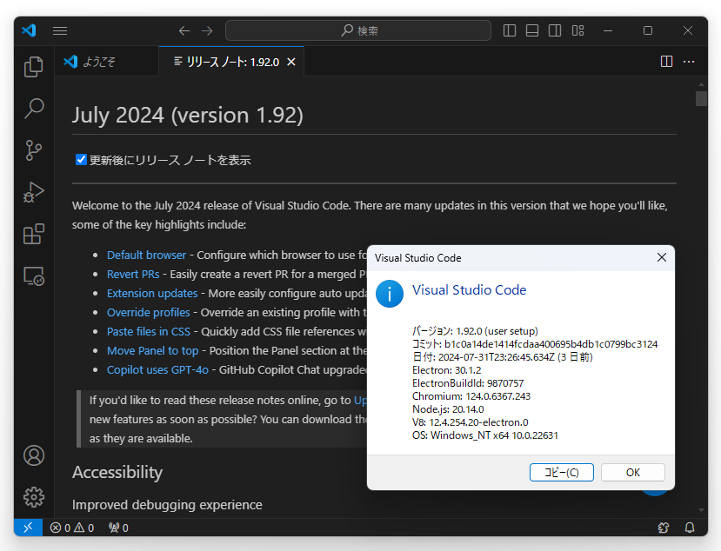Open the Accounts icon
The width and height of the screenshot is (721, 551).
coord(33,455)
